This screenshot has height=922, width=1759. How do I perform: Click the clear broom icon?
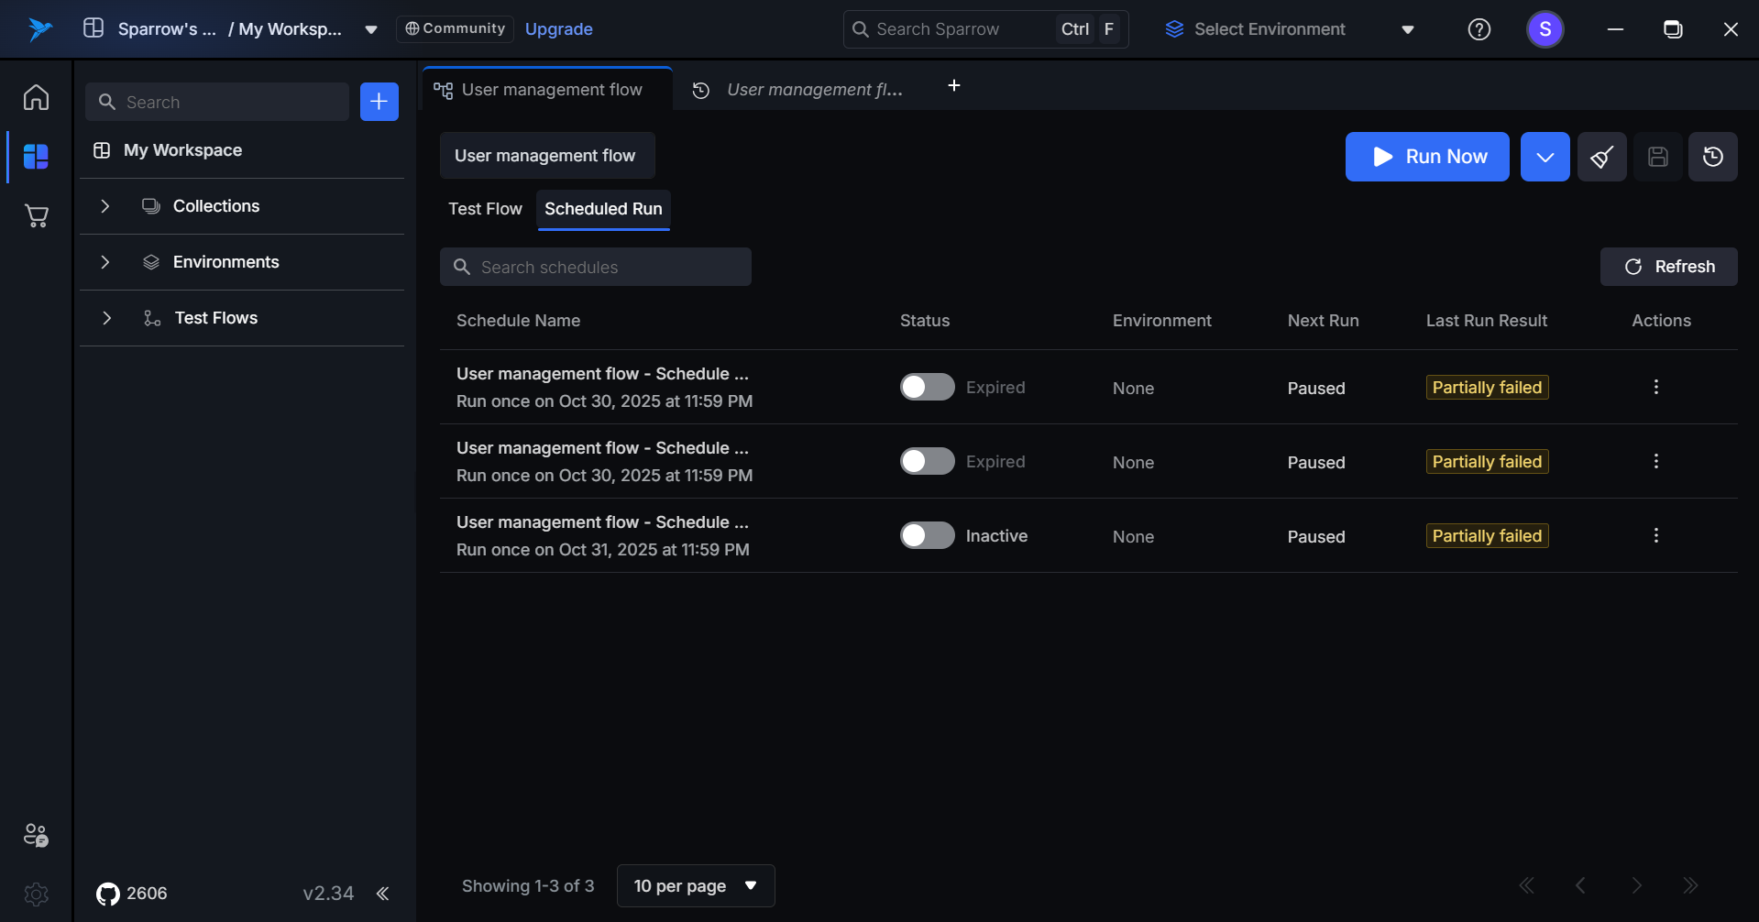click(1601, 157)
